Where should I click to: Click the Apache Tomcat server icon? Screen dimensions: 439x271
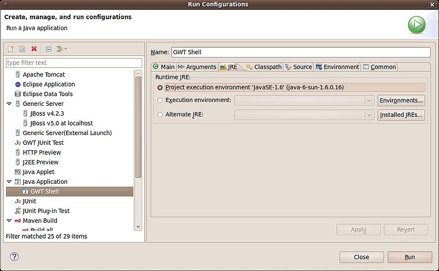18,75
